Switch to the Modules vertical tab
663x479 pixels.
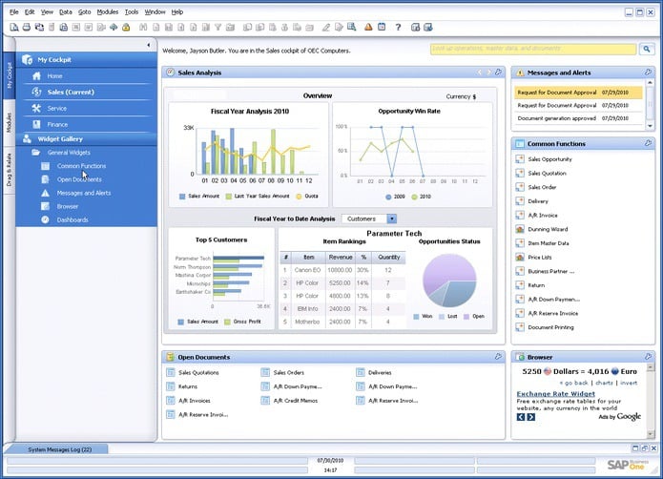[x=9, y=122]
